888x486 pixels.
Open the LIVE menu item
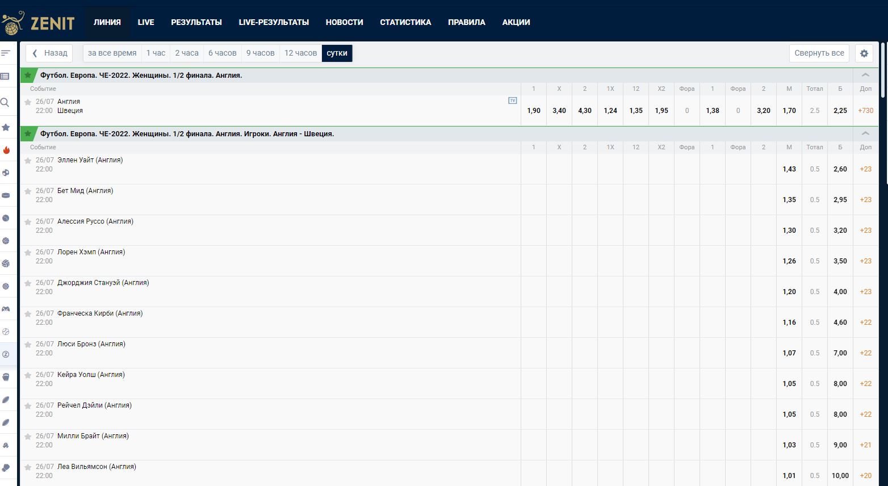click(146, 22)
